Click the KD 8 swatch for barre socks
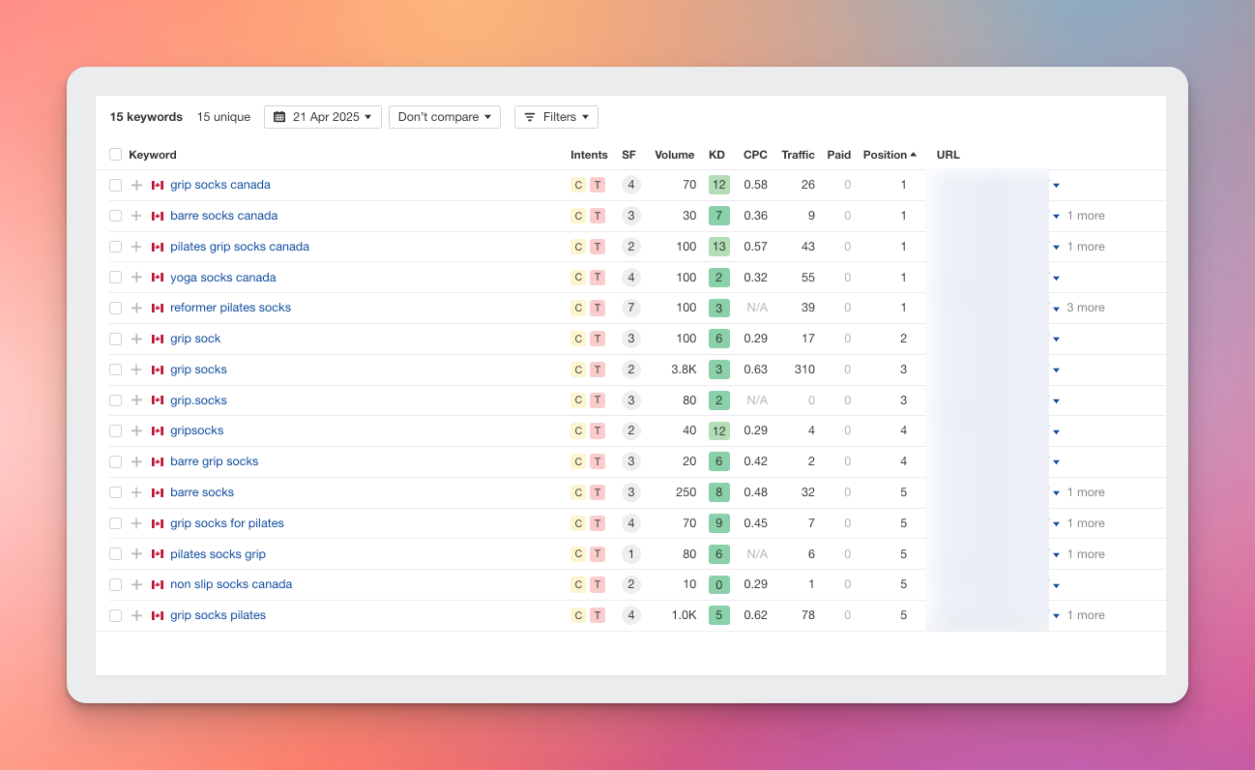This screenshot has height=770, width=1255. 719,492
